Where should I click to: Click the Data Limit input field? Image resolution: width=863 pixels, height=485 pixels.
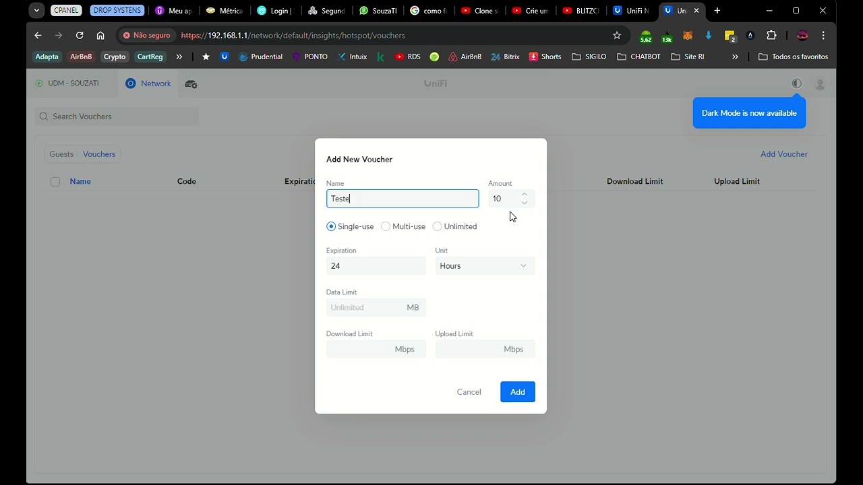[x=376, y=307]
